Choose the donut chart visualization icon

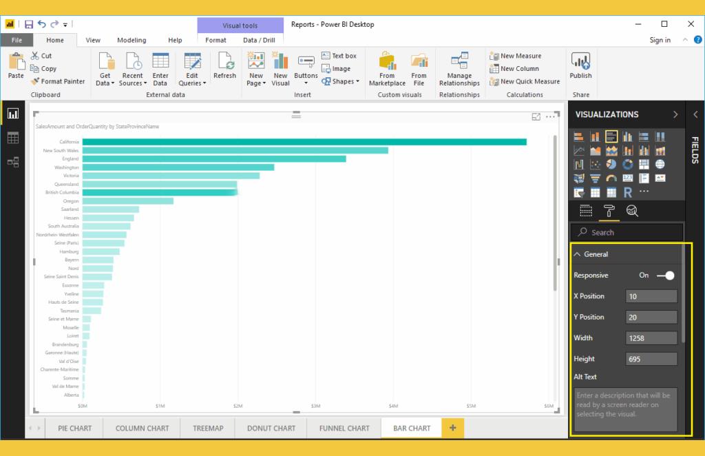(628, 165)
